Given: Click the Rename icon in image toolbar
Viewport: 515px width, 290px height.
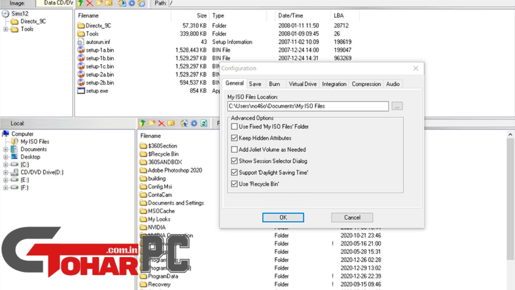Looking at the screenshot, I should click(109, 3).
